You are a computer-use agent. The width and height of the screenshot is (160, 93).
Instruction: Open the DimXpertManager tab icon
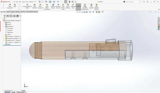(x=14, y=16)
